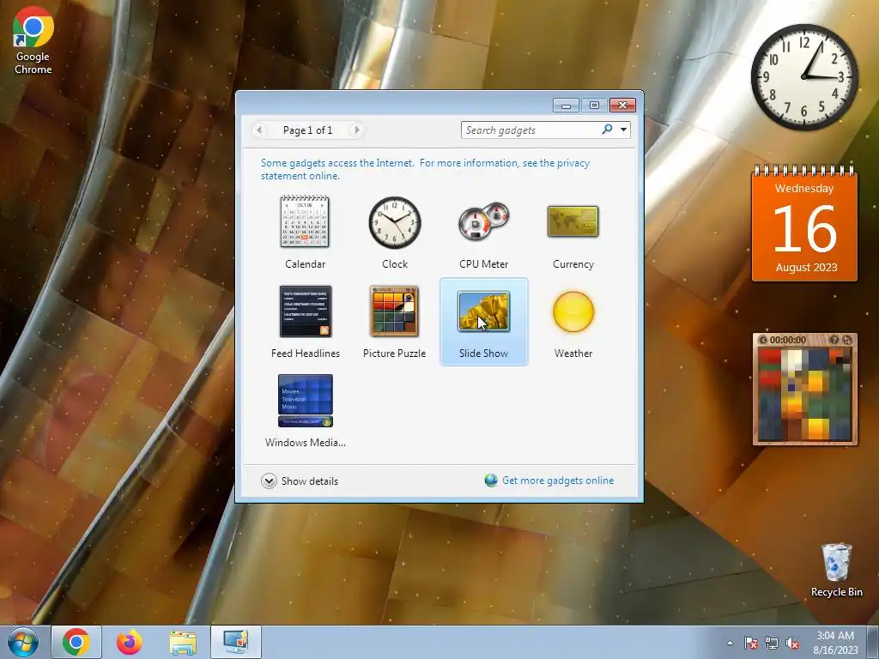
Task: Open the privacy statement online link
Action: pos(425,169)
